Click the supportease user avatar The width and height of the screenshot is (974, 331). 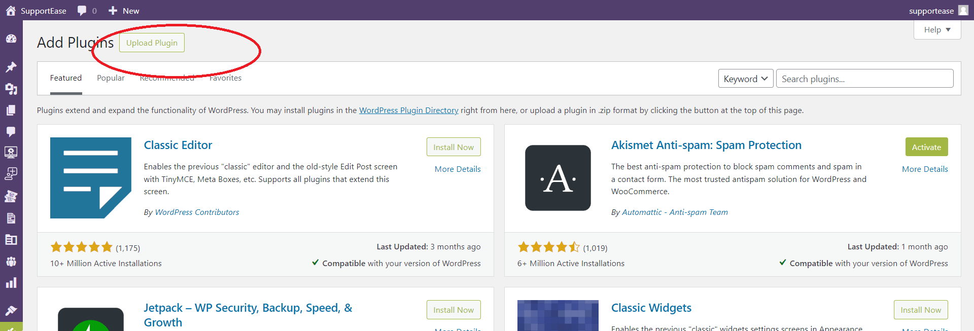click(x=963, y=11)
